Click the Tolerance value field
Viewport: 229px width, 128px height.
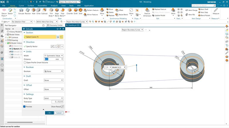pos(58,102)
